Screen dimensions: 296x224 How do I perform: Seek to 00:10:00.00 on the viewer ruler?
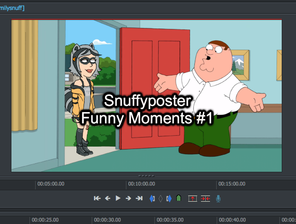142,184
